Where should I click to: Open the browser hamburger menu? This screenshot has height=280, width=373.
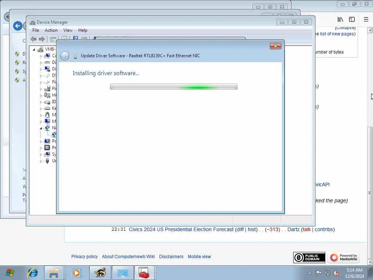tap(366, 20)
